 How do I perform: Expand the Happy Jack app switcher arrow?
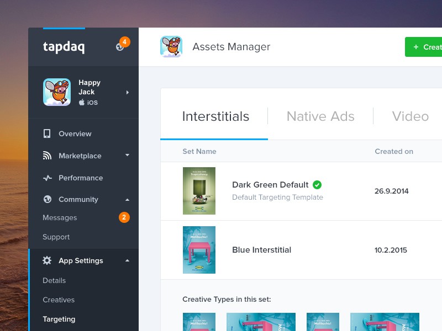point(128,92)
